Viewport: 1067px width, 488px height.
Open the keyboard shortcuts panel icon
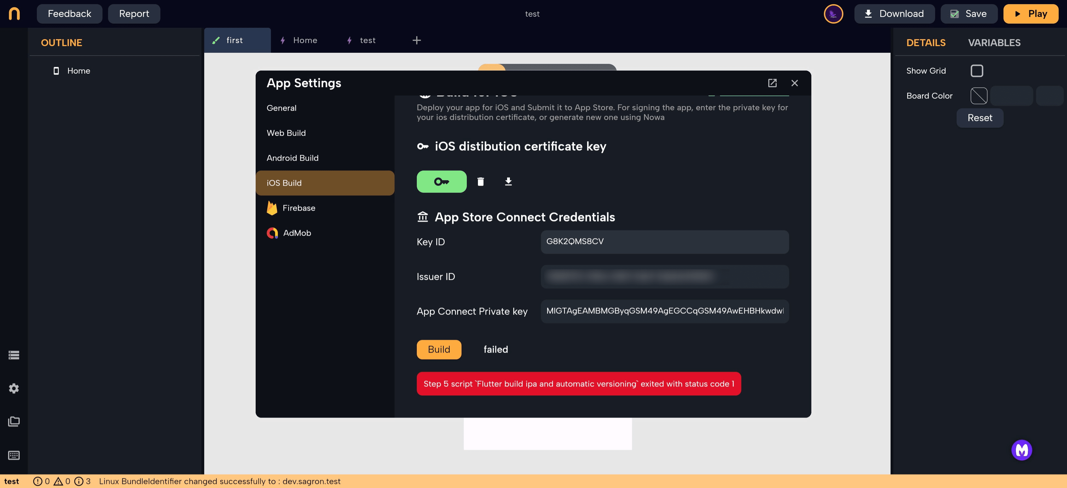tap(14, 455)
